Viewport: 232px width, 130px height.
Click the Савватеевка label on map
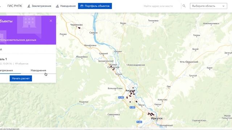113,114
